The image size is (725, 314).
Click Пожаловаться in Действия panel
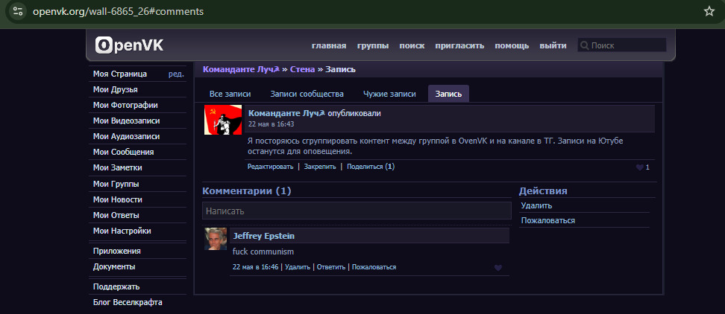point(548,220)
